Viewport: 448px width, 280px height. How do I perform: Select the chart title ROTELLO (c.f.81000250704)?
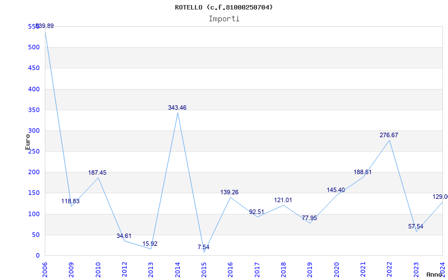pos(223,7)
